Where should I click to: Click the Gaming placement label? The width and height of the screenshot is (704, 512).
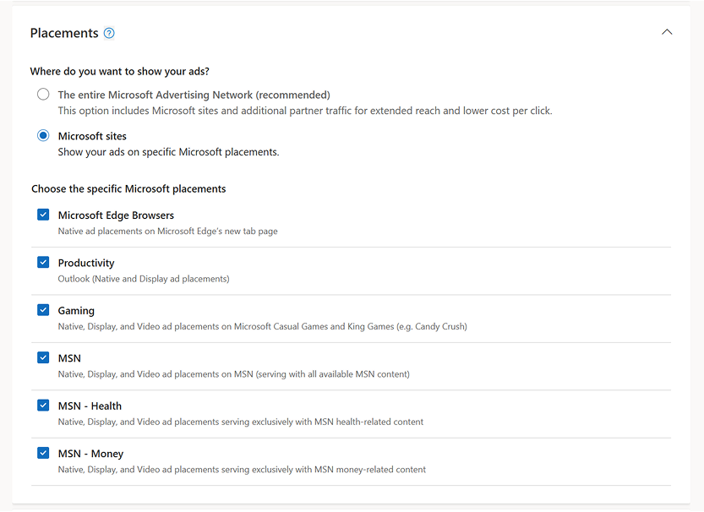tap(76, 311)
